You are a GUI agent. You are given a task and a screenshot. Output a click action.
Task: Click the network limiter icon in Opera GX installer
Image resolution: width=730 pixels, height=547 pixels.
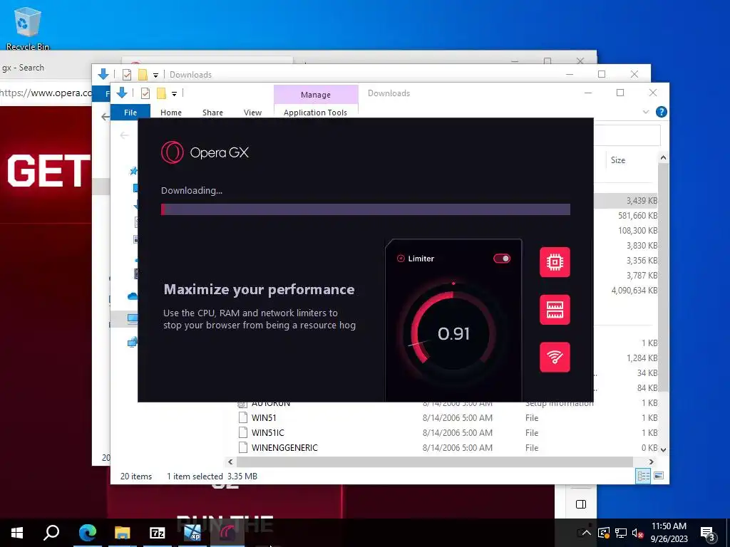(555, 358)
